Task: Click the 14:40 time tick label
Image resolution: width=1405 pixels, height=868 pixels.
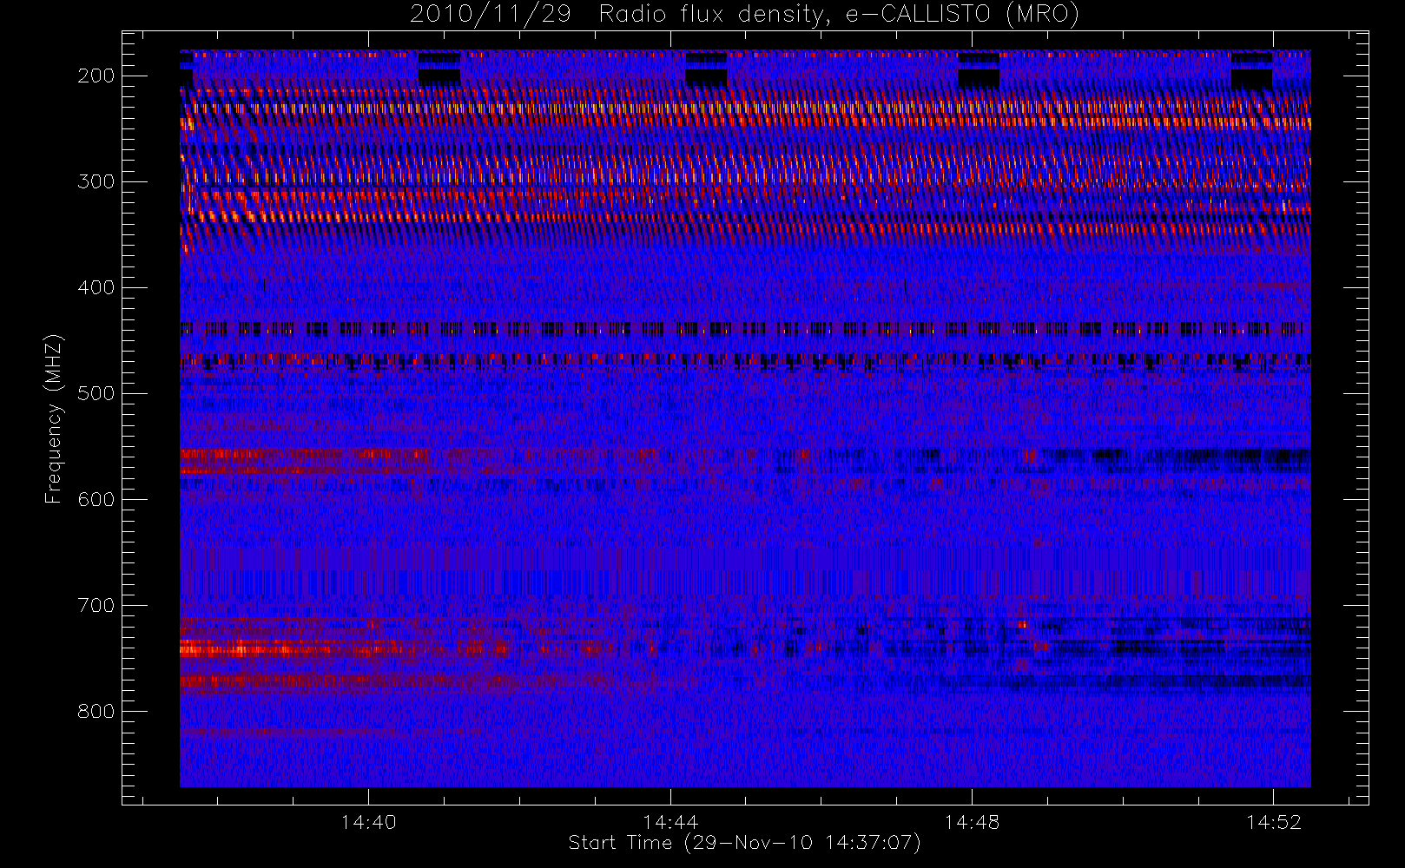Action: 368,822
